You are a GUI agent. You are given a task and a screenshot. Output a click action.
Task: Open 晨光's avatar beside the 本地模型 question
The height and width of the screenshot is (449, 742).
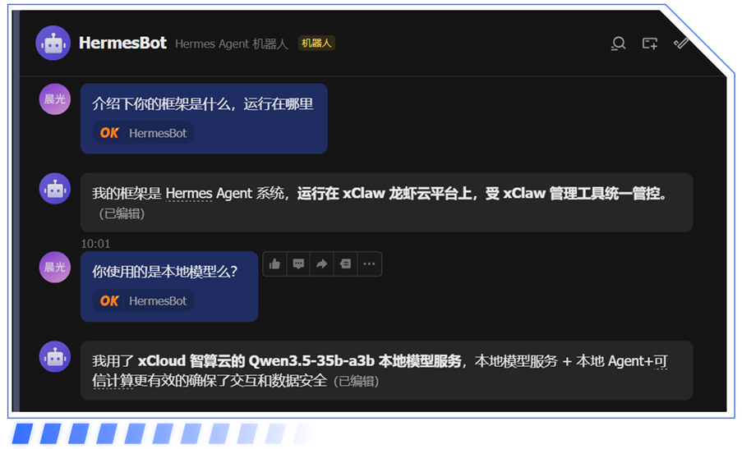click(55, 268)
